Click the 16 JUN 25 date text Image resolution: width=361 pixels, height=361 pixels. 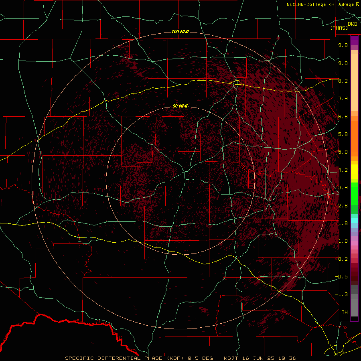coord(258,358)
